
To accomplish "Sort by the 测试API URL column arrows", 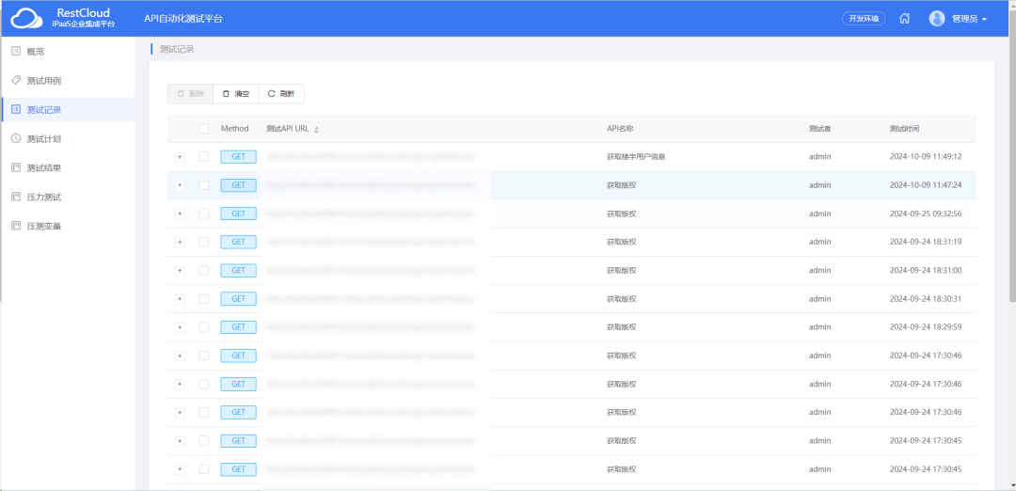I will click(317, 129).
